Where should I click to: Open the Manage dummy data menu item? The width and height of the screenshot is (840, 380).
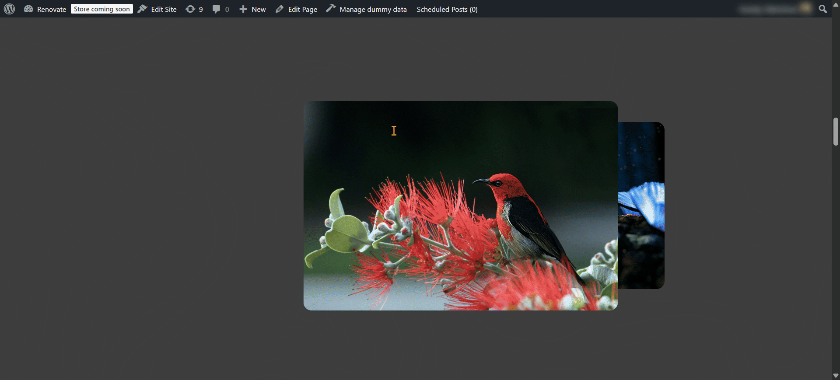click(x=373, y=9)
